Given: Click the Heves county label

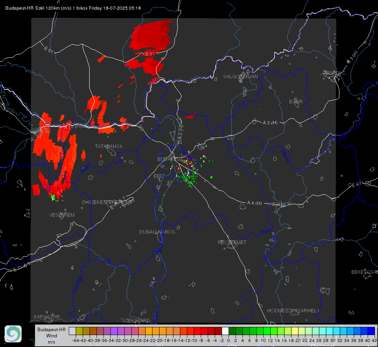Looking at the screenshot, I should click(286, 157).
